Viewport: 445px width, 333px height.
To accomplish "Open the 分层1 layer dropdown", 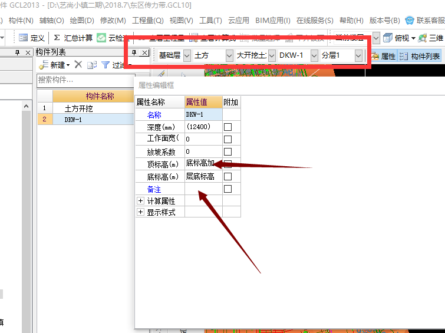I will (x=358, y=55).
